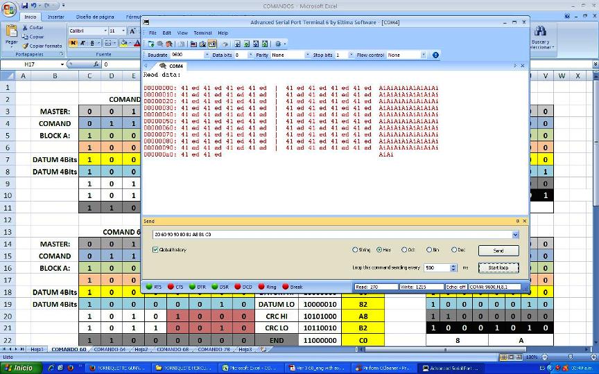Switch to the Insertar ribbon tab
The image size is (599, 374).
tap(55, 17)
